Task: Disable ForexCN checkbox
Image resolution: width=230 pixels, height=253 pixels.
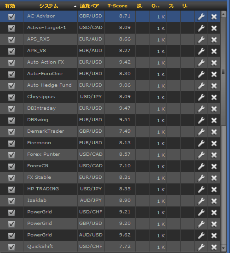Action: pyautogui.click(x=11, y=166)
